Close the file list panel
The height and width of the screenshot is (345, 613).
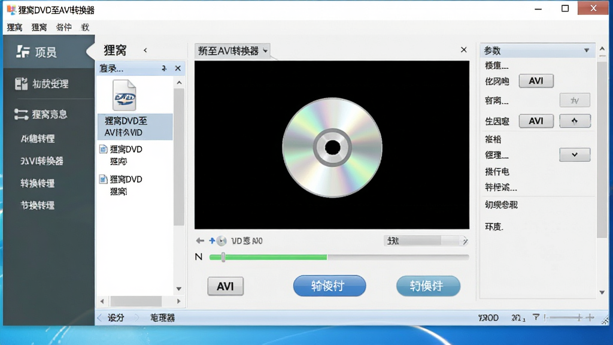pos(178,68)
